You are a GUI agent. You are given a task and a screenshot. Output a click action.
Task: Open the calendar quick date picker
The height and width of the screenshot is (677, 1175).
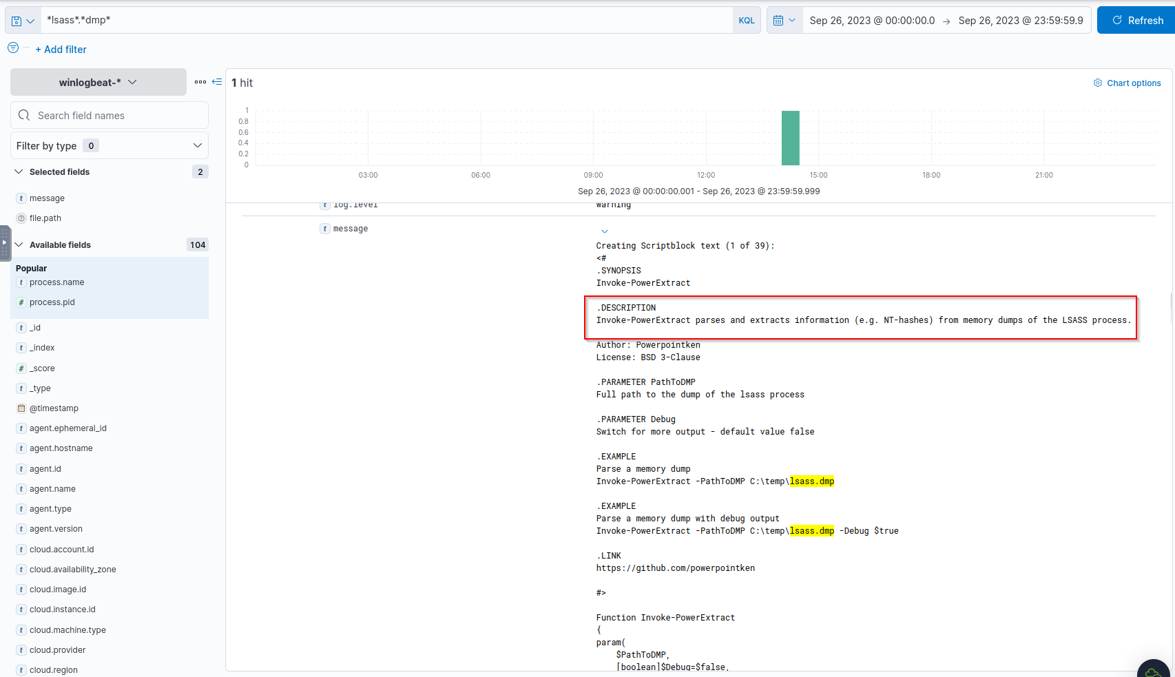click(784, 21)
